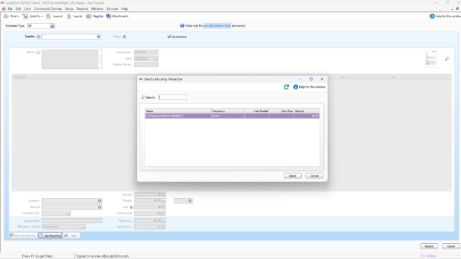461x259 pixels.
Task: Open the Journal toolbar icon
Action: (48, 16)
